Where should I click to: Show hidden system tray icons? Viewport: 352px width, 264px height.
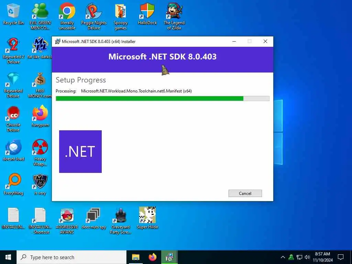283,257
